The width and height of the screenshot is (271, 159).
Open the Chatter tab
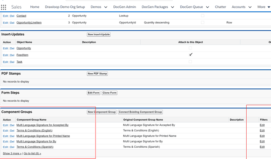click(x=220, y=7)
